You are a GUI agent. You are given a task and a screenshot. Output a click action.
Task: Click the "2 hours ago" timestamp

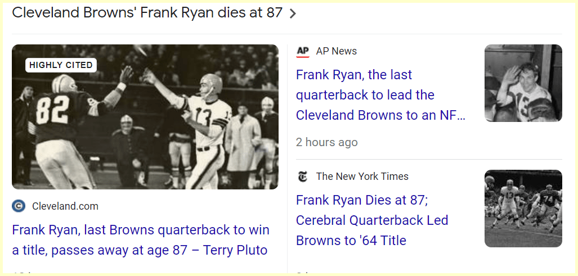(x=326, y=142)
